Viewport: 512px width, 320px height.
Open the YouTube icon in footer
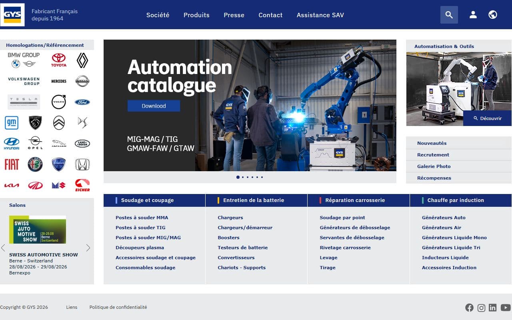506,307
